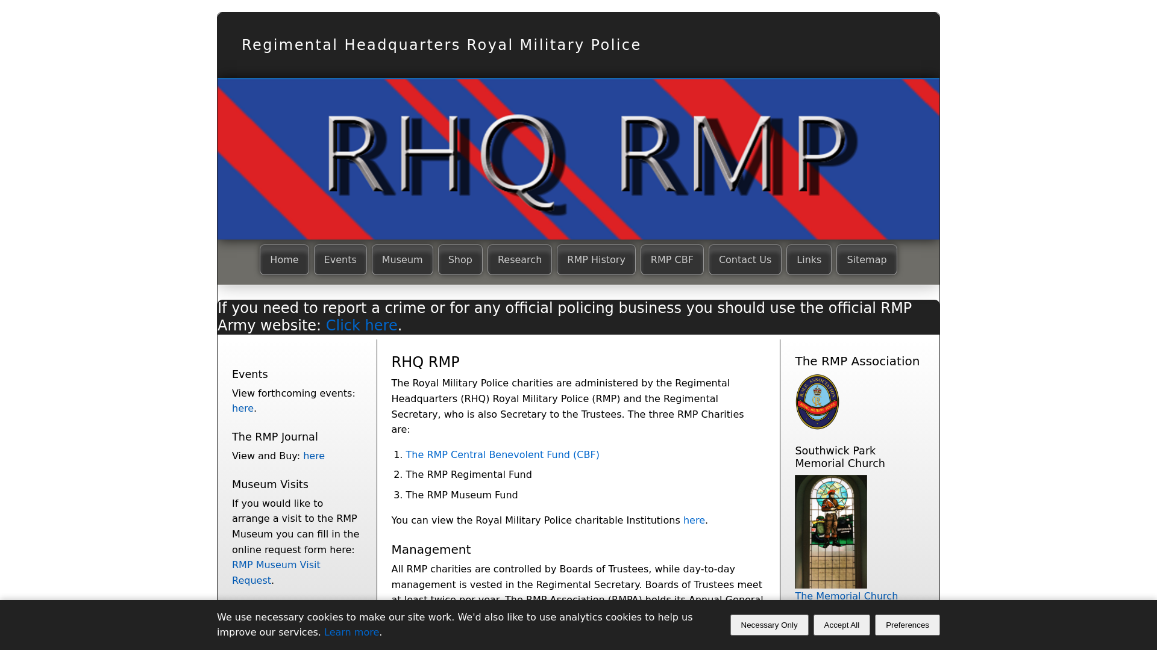Open the RMP CBF menu item
Image resolution: width=1157 pixels, height=650 pixels.
pos(672,260)
